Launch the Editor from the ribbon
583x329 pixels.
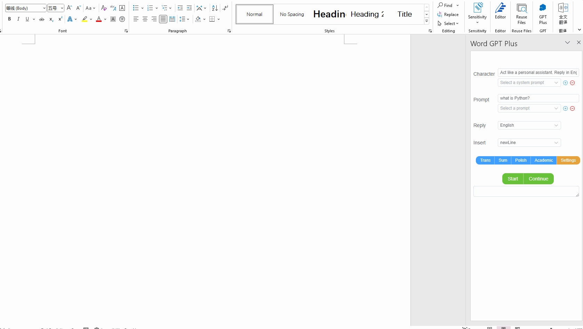click(500, 14)
